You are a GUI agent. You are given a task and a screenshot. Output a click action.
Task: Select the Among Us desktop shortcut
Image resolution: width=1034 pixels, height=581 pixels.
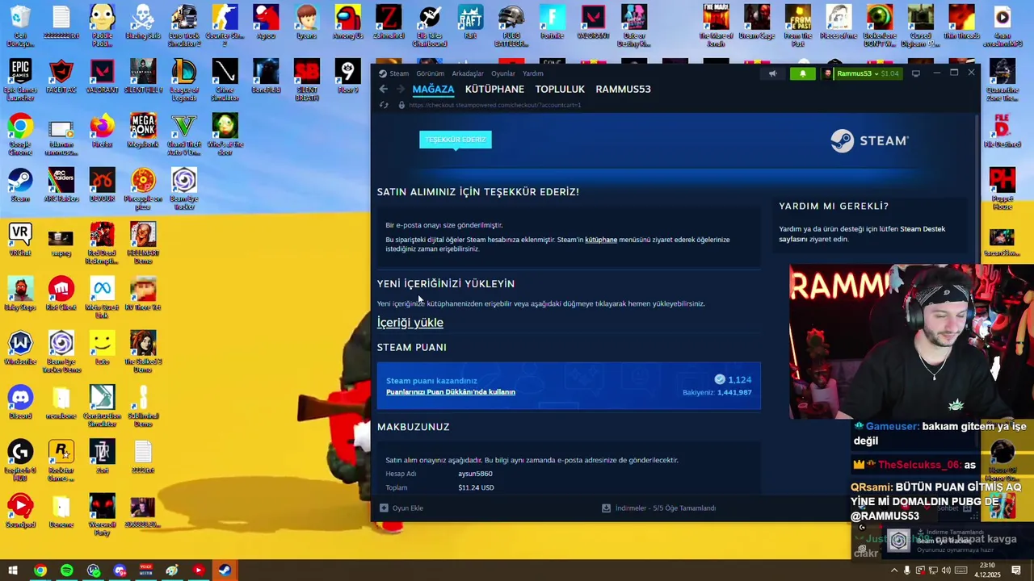pyautogui.click(x=347, y=23)
